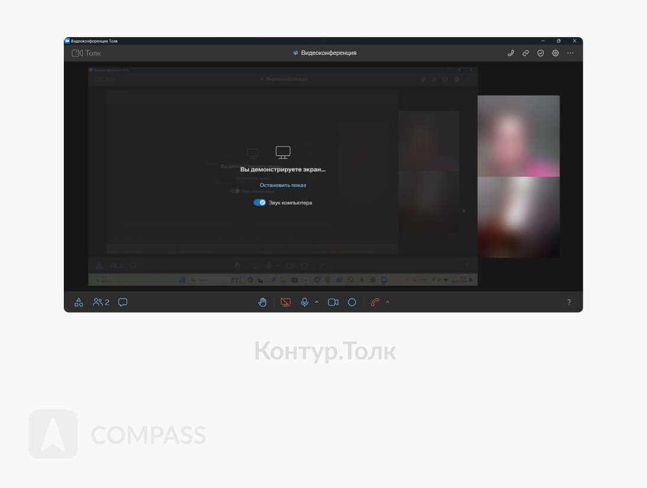Start recording with the circle icon
Viewport: 647px width, 488px height.
pyautogui.click(x=352, y=302)
